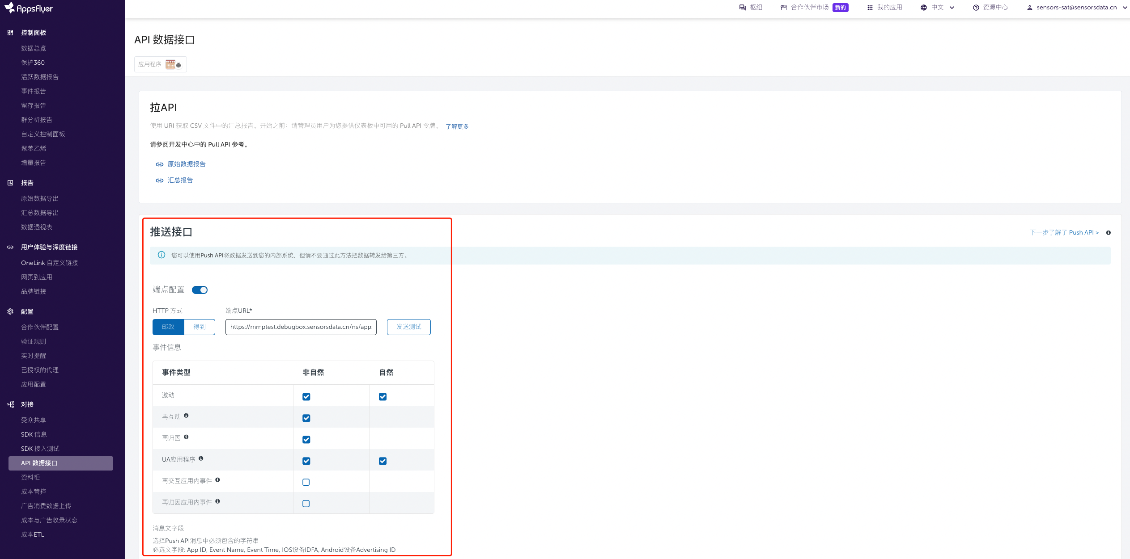This screenshot has height=559, width=1130.
Task: Click the 发送测试 button
Action: tap(408, 327)
